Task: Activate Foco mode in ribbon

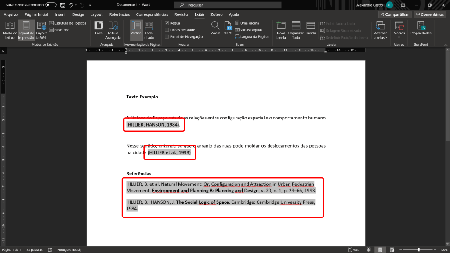Action: click(99, 28)
